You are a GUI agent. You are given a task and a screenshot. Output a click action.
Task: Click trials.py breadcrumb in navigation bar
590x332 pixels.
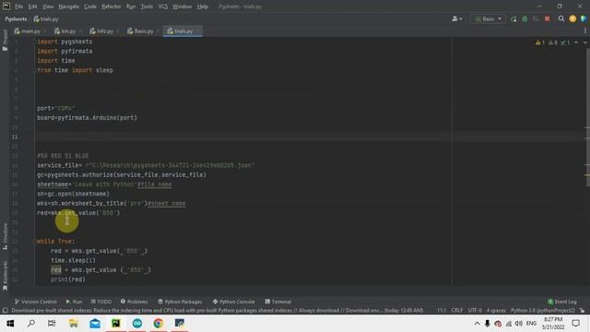(x=46, y=18)
